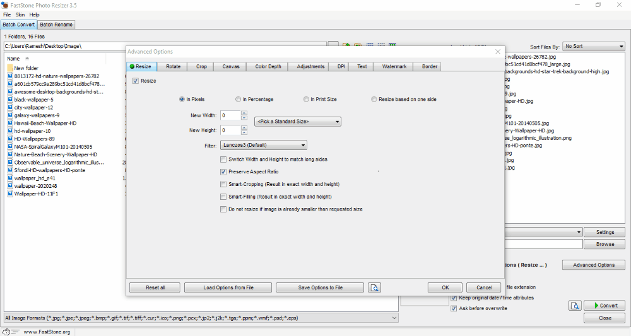Open the Skin menu
631x336 pixels.
(20, 14)
